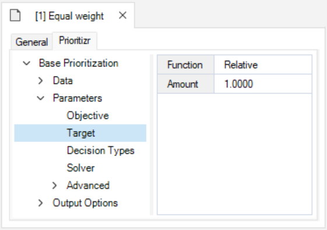Click the splitter between tree and grid
The image size is (327, 230).
(x=152, y=135)
